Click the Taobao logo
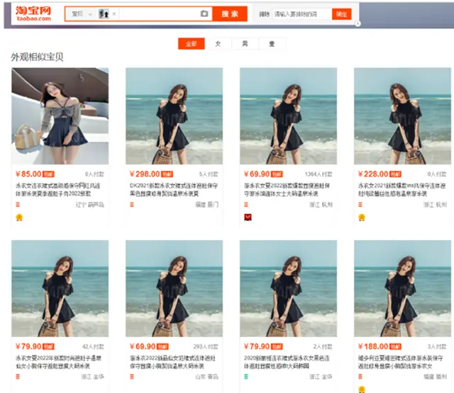This screenshot has width=454, height=393. (x=34, y=14)
